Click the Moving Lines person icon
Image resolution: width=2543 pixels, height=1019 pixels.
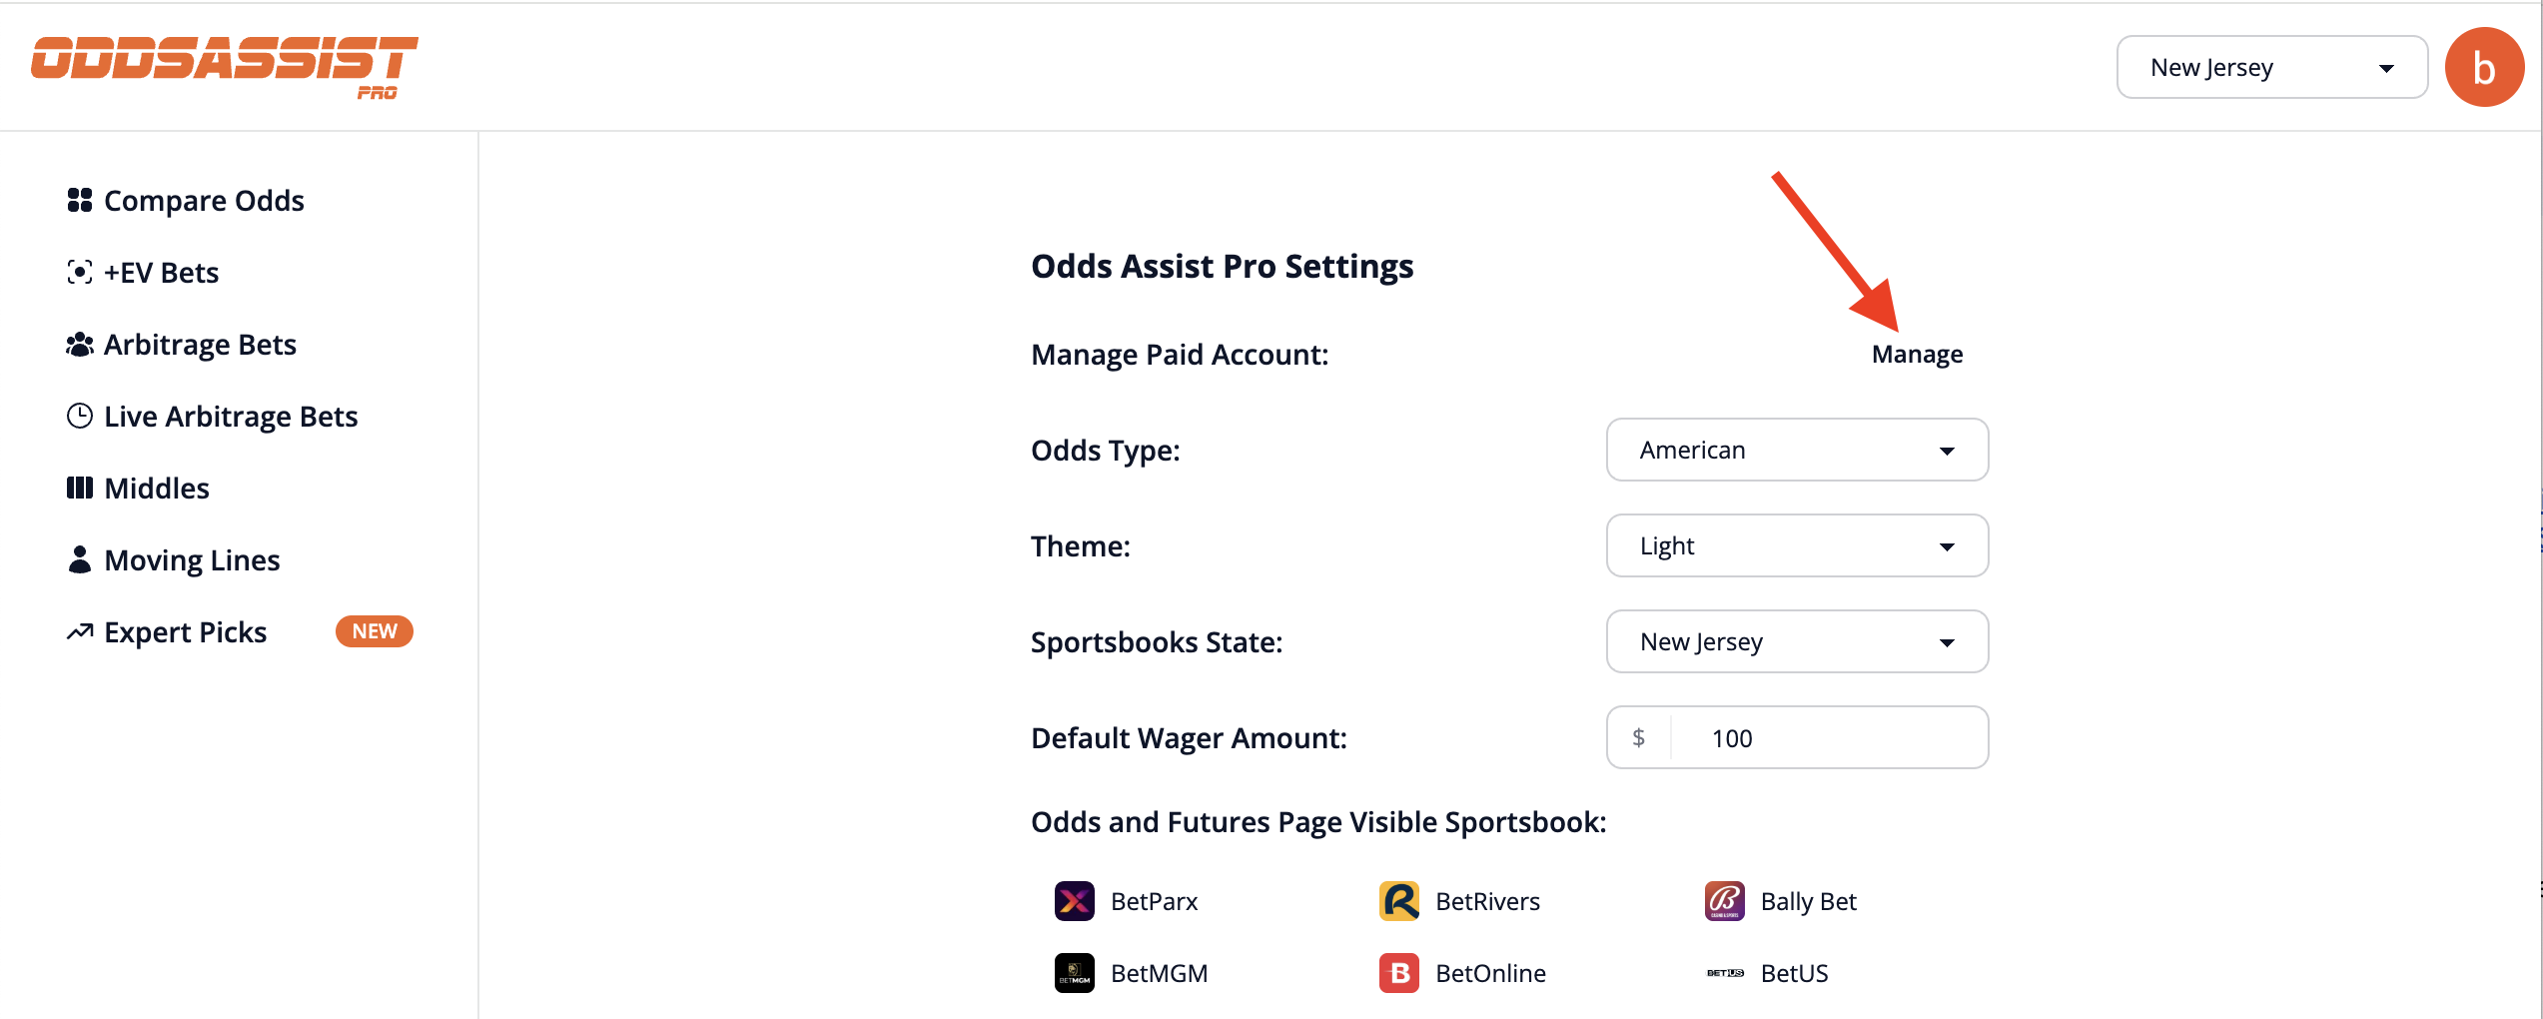[x=79, y=559]
